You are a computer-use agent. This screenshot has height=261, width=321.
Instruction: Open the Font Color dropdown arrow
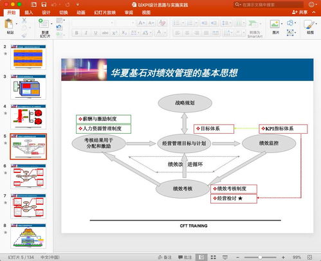(165, 33)
